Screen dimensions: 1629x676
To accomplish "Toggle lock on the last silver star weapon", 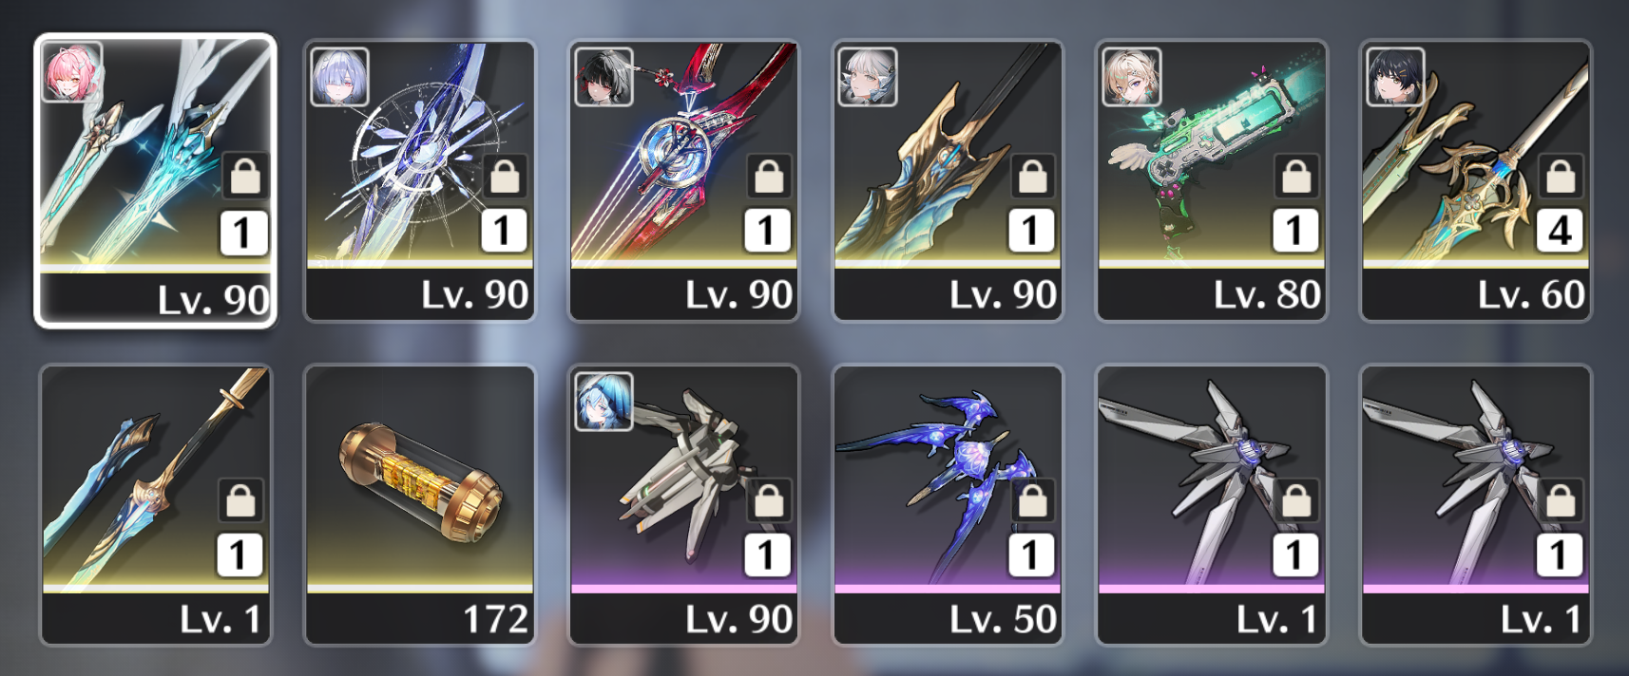I will tap(1561, 500).
